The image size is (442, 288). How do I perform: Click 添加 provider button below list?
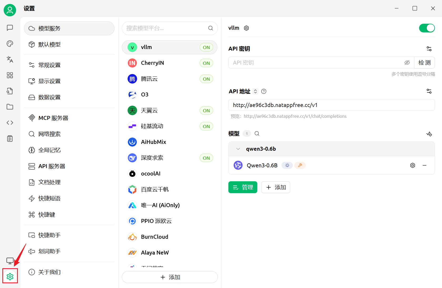tap(170, 277)
